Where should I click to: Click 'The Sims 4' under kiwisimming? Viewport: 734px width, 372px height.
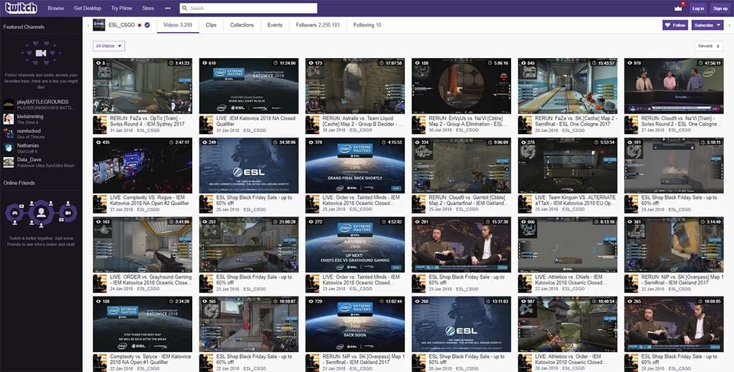pyautogui.click(x=27, y=123)
